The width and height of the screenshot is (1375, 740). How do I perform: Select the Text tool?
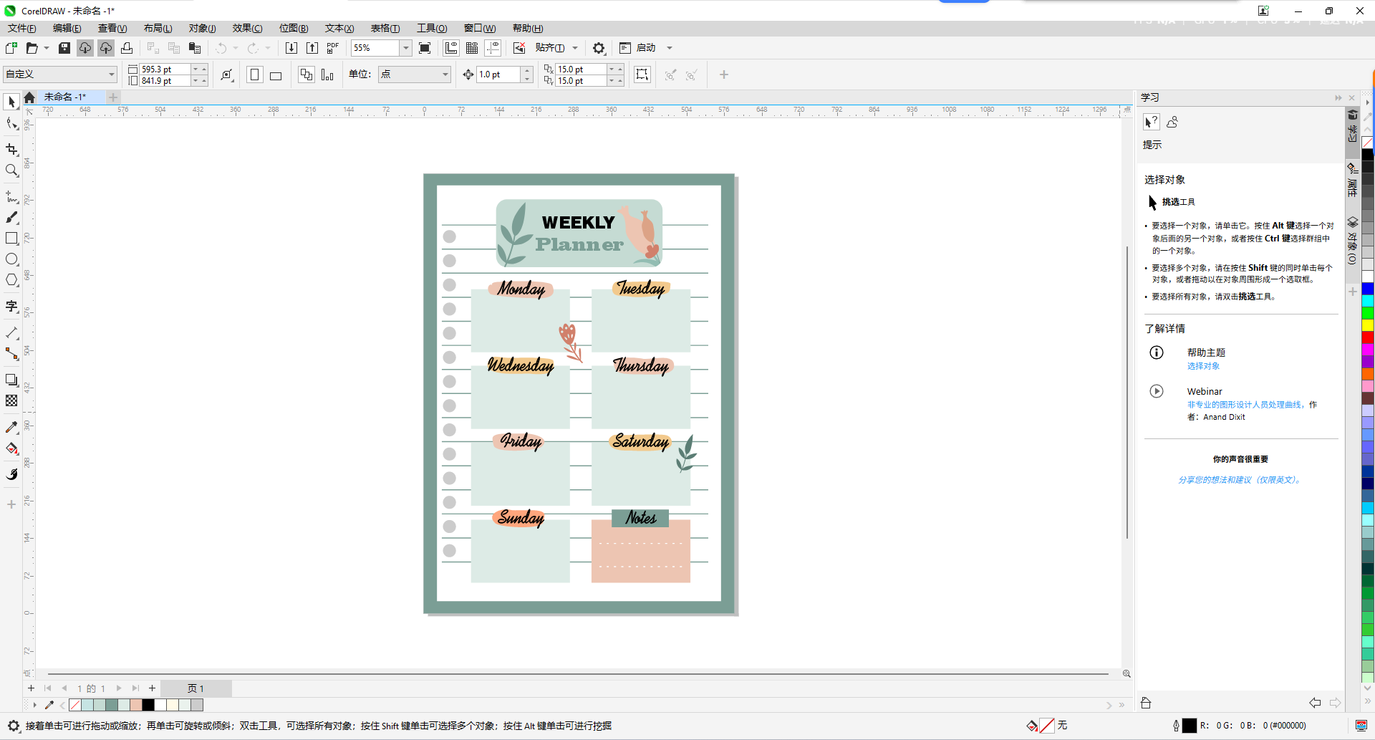11,307
